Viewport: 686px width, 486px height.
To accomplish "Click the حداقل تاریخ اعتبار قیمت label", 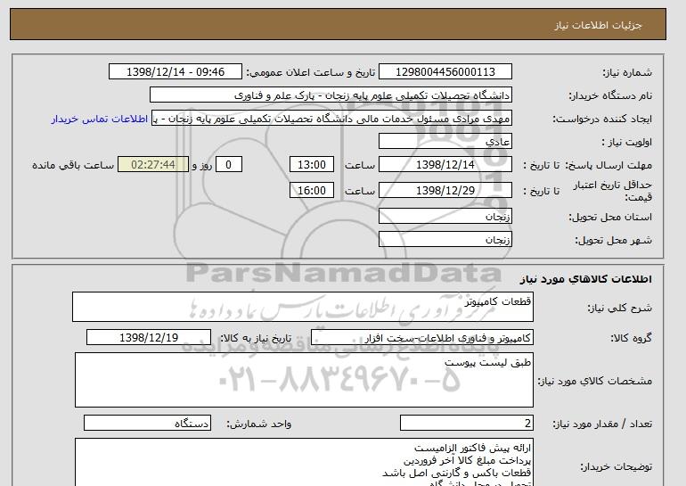I will tap(613, 191).
